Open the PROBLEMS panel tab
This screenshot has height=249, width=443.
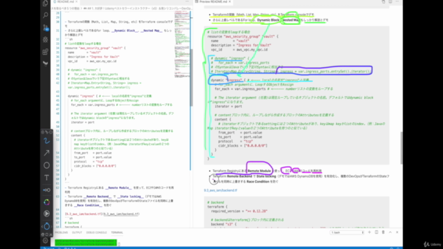click(62, 232)
